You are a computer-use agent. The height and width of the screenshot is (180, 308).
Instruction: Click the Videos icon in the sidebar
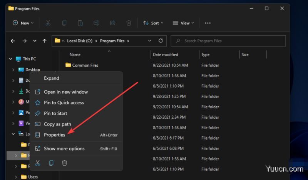[21, 123]
